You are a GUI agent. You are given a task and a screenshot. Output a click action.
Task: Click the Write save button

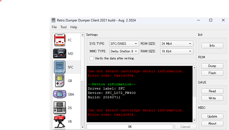(212, 98)
